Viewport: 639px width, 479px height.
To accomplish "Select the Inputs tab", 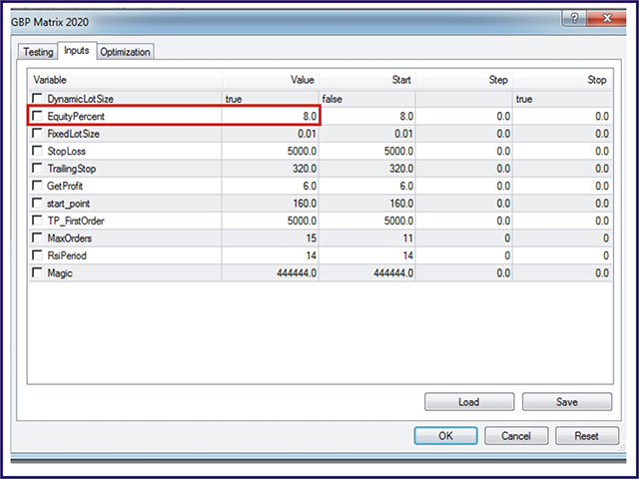I will [76, 50].
